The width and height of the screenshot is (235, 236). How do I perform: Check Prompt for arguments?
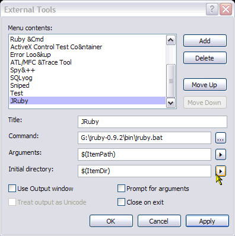pyautogui.click(x=121, y=189)
